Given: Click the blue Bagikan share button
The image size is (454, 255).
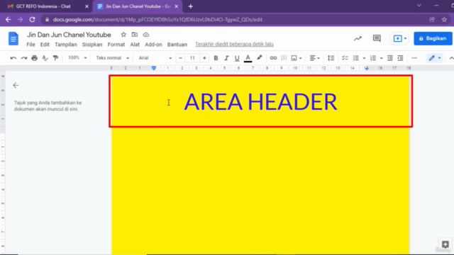Looking at the screenshot, I should tap(433, 38).
